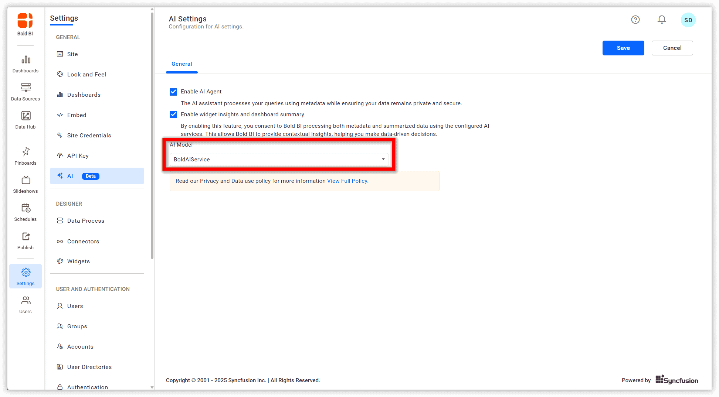Open the Dashboards icon in left rail
This screenshot has height=397, width=719.
coord(26,60)
